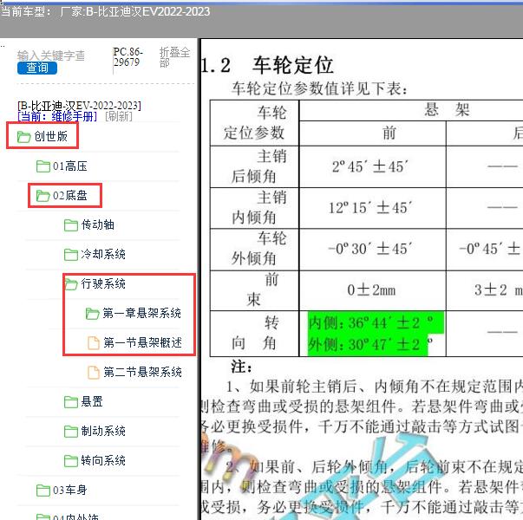Viewport: 523px width, 520px height.
Task: Click the 刷新 refresh link
Action: [119, 116]
